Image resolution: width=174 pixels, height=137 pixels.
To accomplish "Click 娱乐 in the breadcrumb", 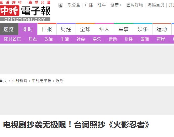I will pos(60,81).
